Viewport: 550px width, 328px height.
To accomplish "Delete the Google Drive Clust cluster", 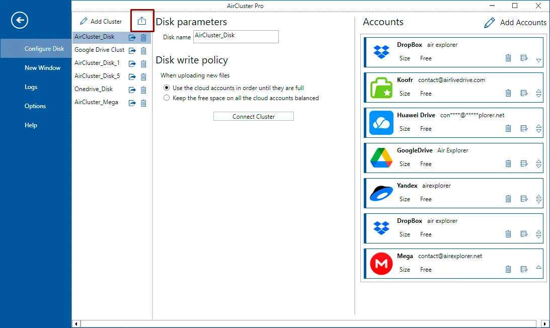I will [143, 50].
